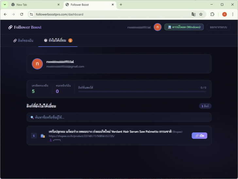The image size is (238, 179).
Task: Click the ลิงก์ที่ยังไม่ได้เยี่ยม heading
Action: (41, 106)
